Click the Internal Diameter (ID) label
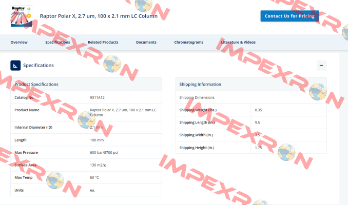This screenshot has width=348, height=205. [x=33, y=127]
